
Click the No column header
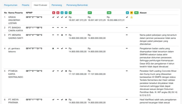click(5, 13)
